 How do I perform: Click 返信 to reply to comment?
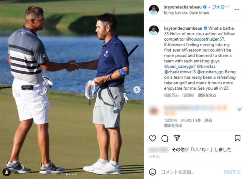208,120
